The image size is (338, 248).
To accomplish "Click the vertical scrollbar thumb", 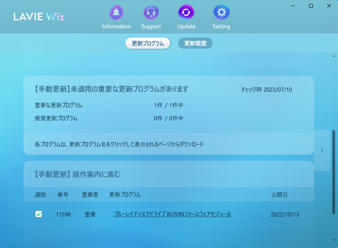I will (334, 172).
